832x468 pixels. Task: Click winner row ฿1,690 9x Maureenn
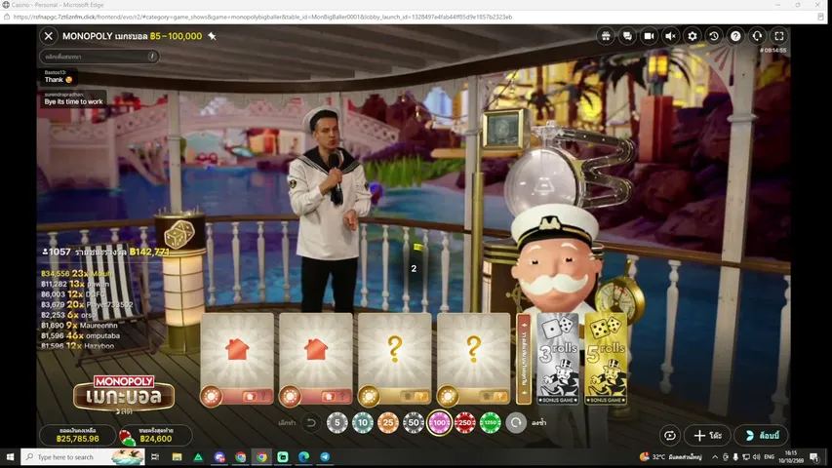point(79,326)
